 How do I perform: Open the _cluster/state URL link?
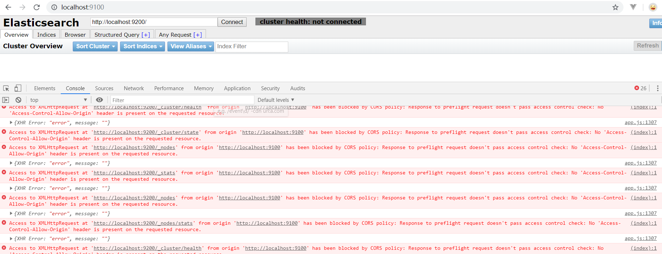tap(146, 132)
